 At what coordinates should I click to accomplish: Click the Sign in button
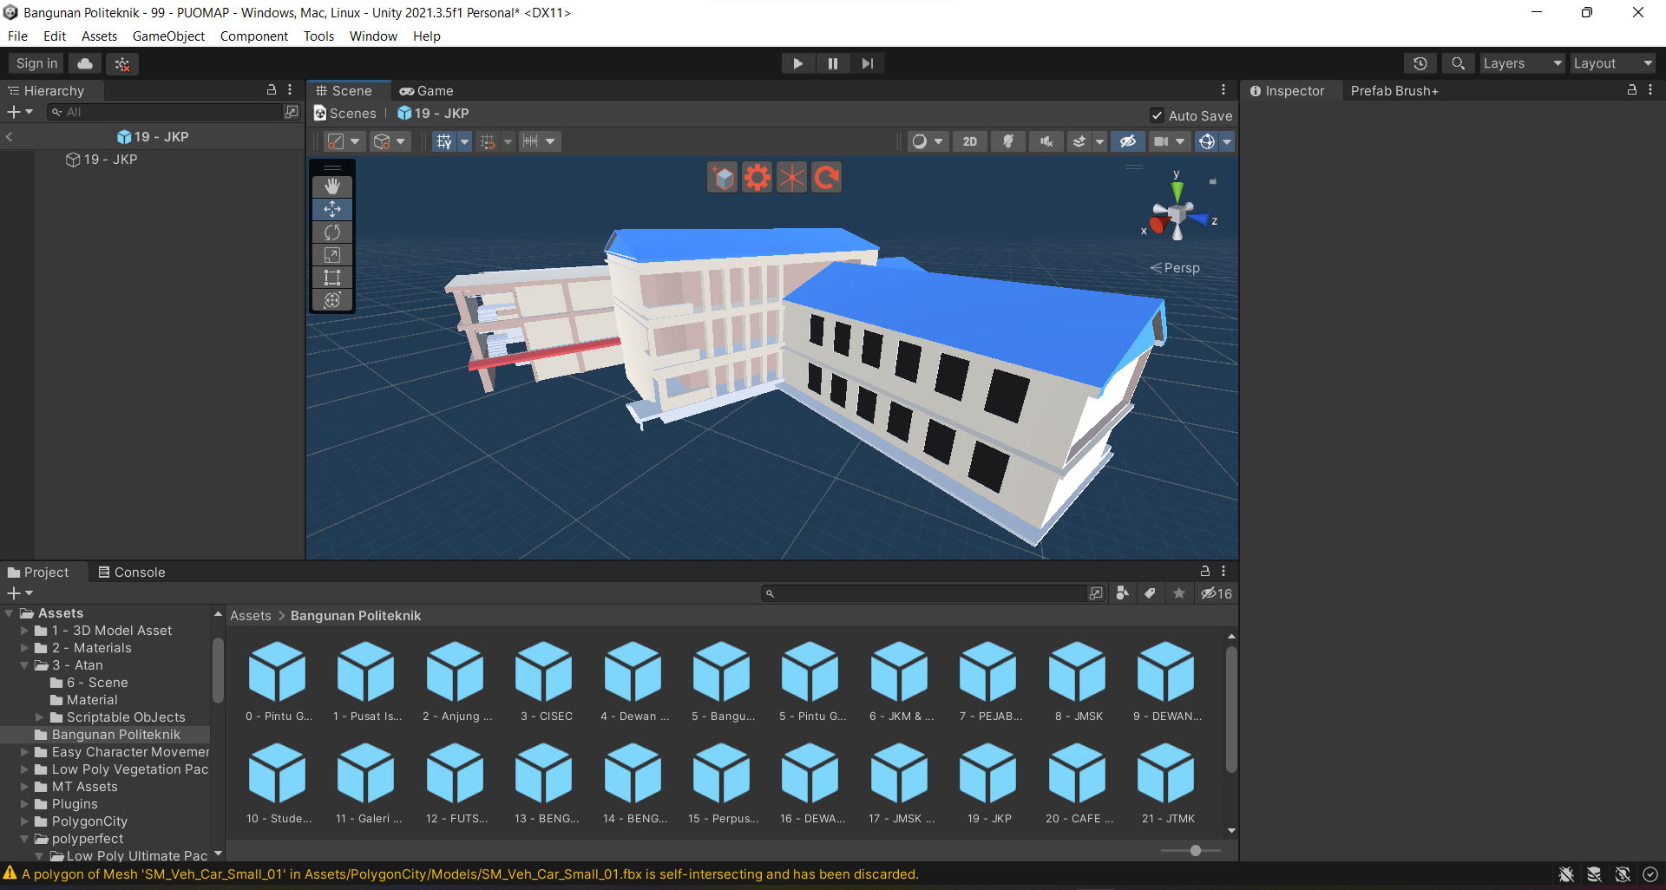pyautogui.click(x=36, y=63)
